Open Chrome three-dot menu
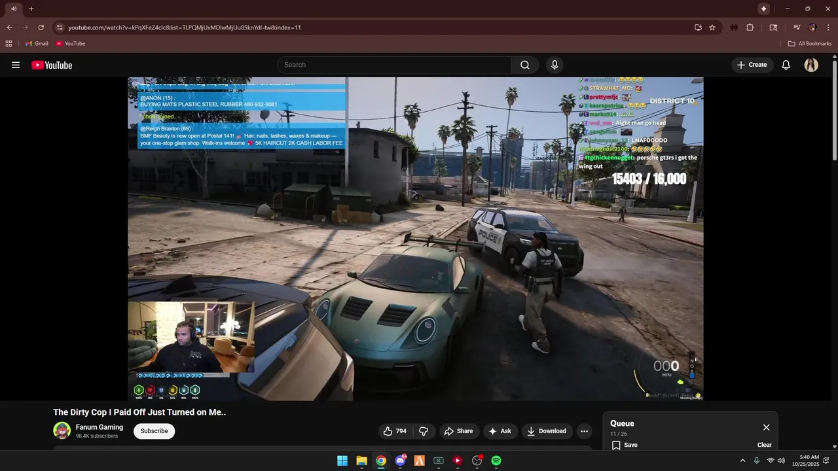Viewport: 838px width, 471px height. 827,27
